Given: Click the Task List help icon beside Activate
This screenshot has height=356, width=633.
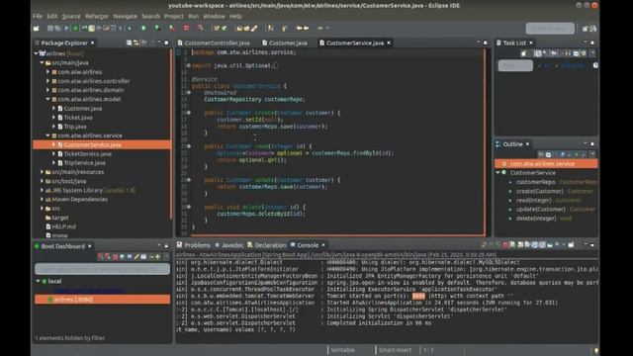Looking at the screenshot, I should (595, 65).
